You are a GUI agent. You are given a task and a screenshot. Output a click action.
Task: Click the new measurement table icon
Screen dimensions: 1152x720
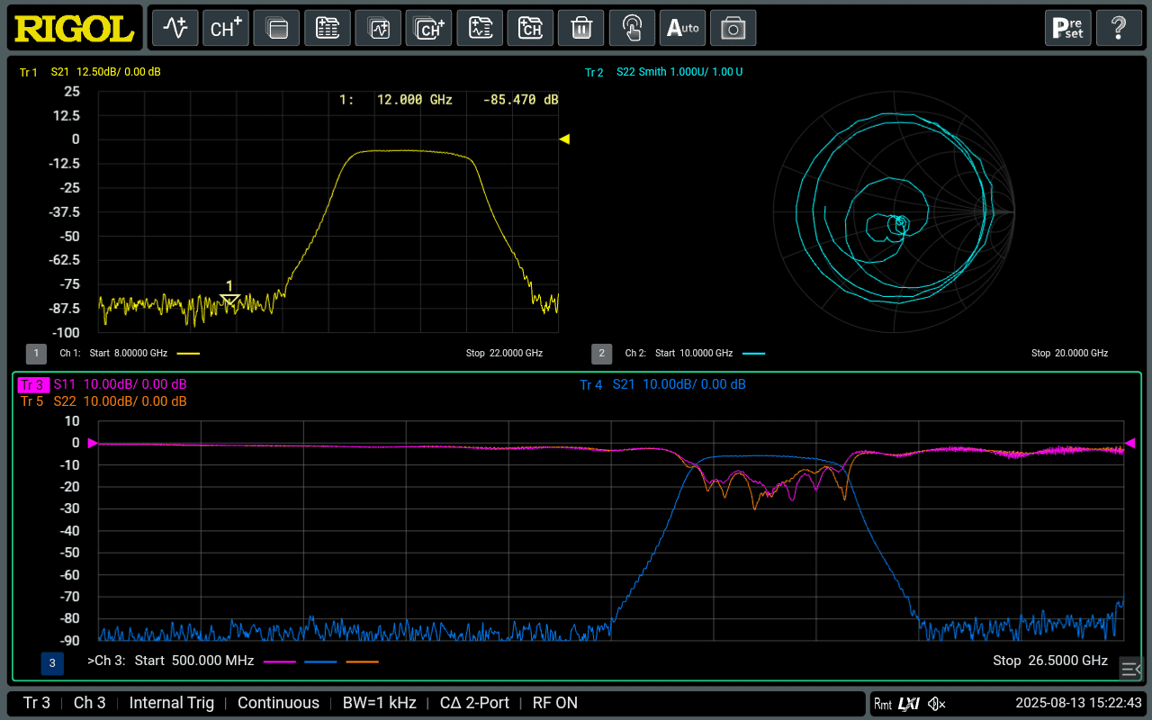(327, 28)
